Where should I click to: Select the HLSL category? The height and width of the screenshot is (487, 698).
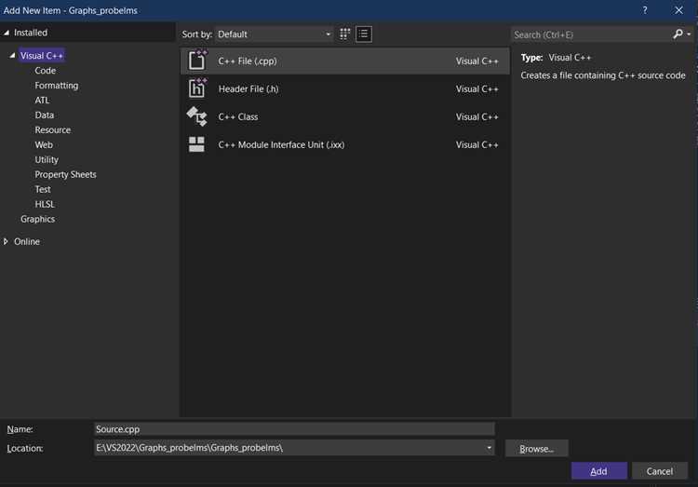(x=45, y=204)
